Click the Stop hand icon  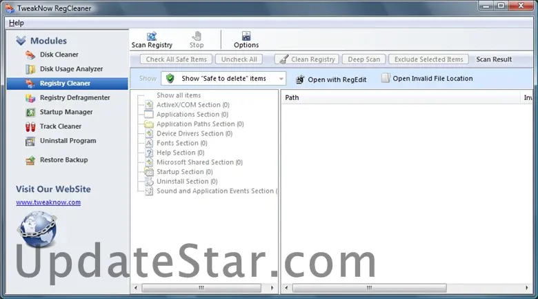point(197,36)
